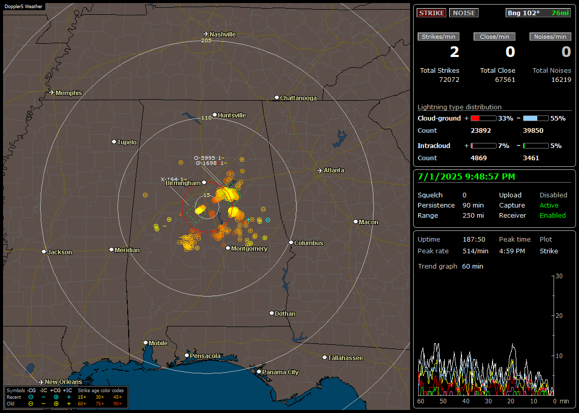
Task: Click storm cell label G-1698-1-
Action: point(211,163)
